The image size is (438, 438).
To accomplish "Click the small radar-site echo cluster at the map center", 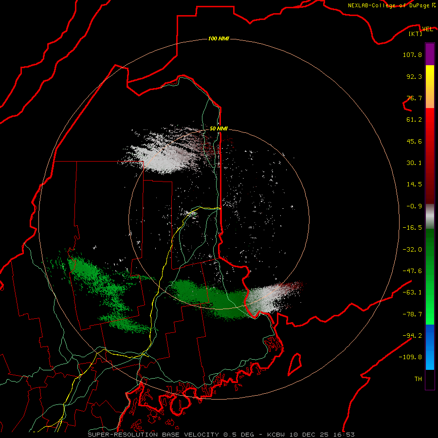I will [x=190, y=214].
